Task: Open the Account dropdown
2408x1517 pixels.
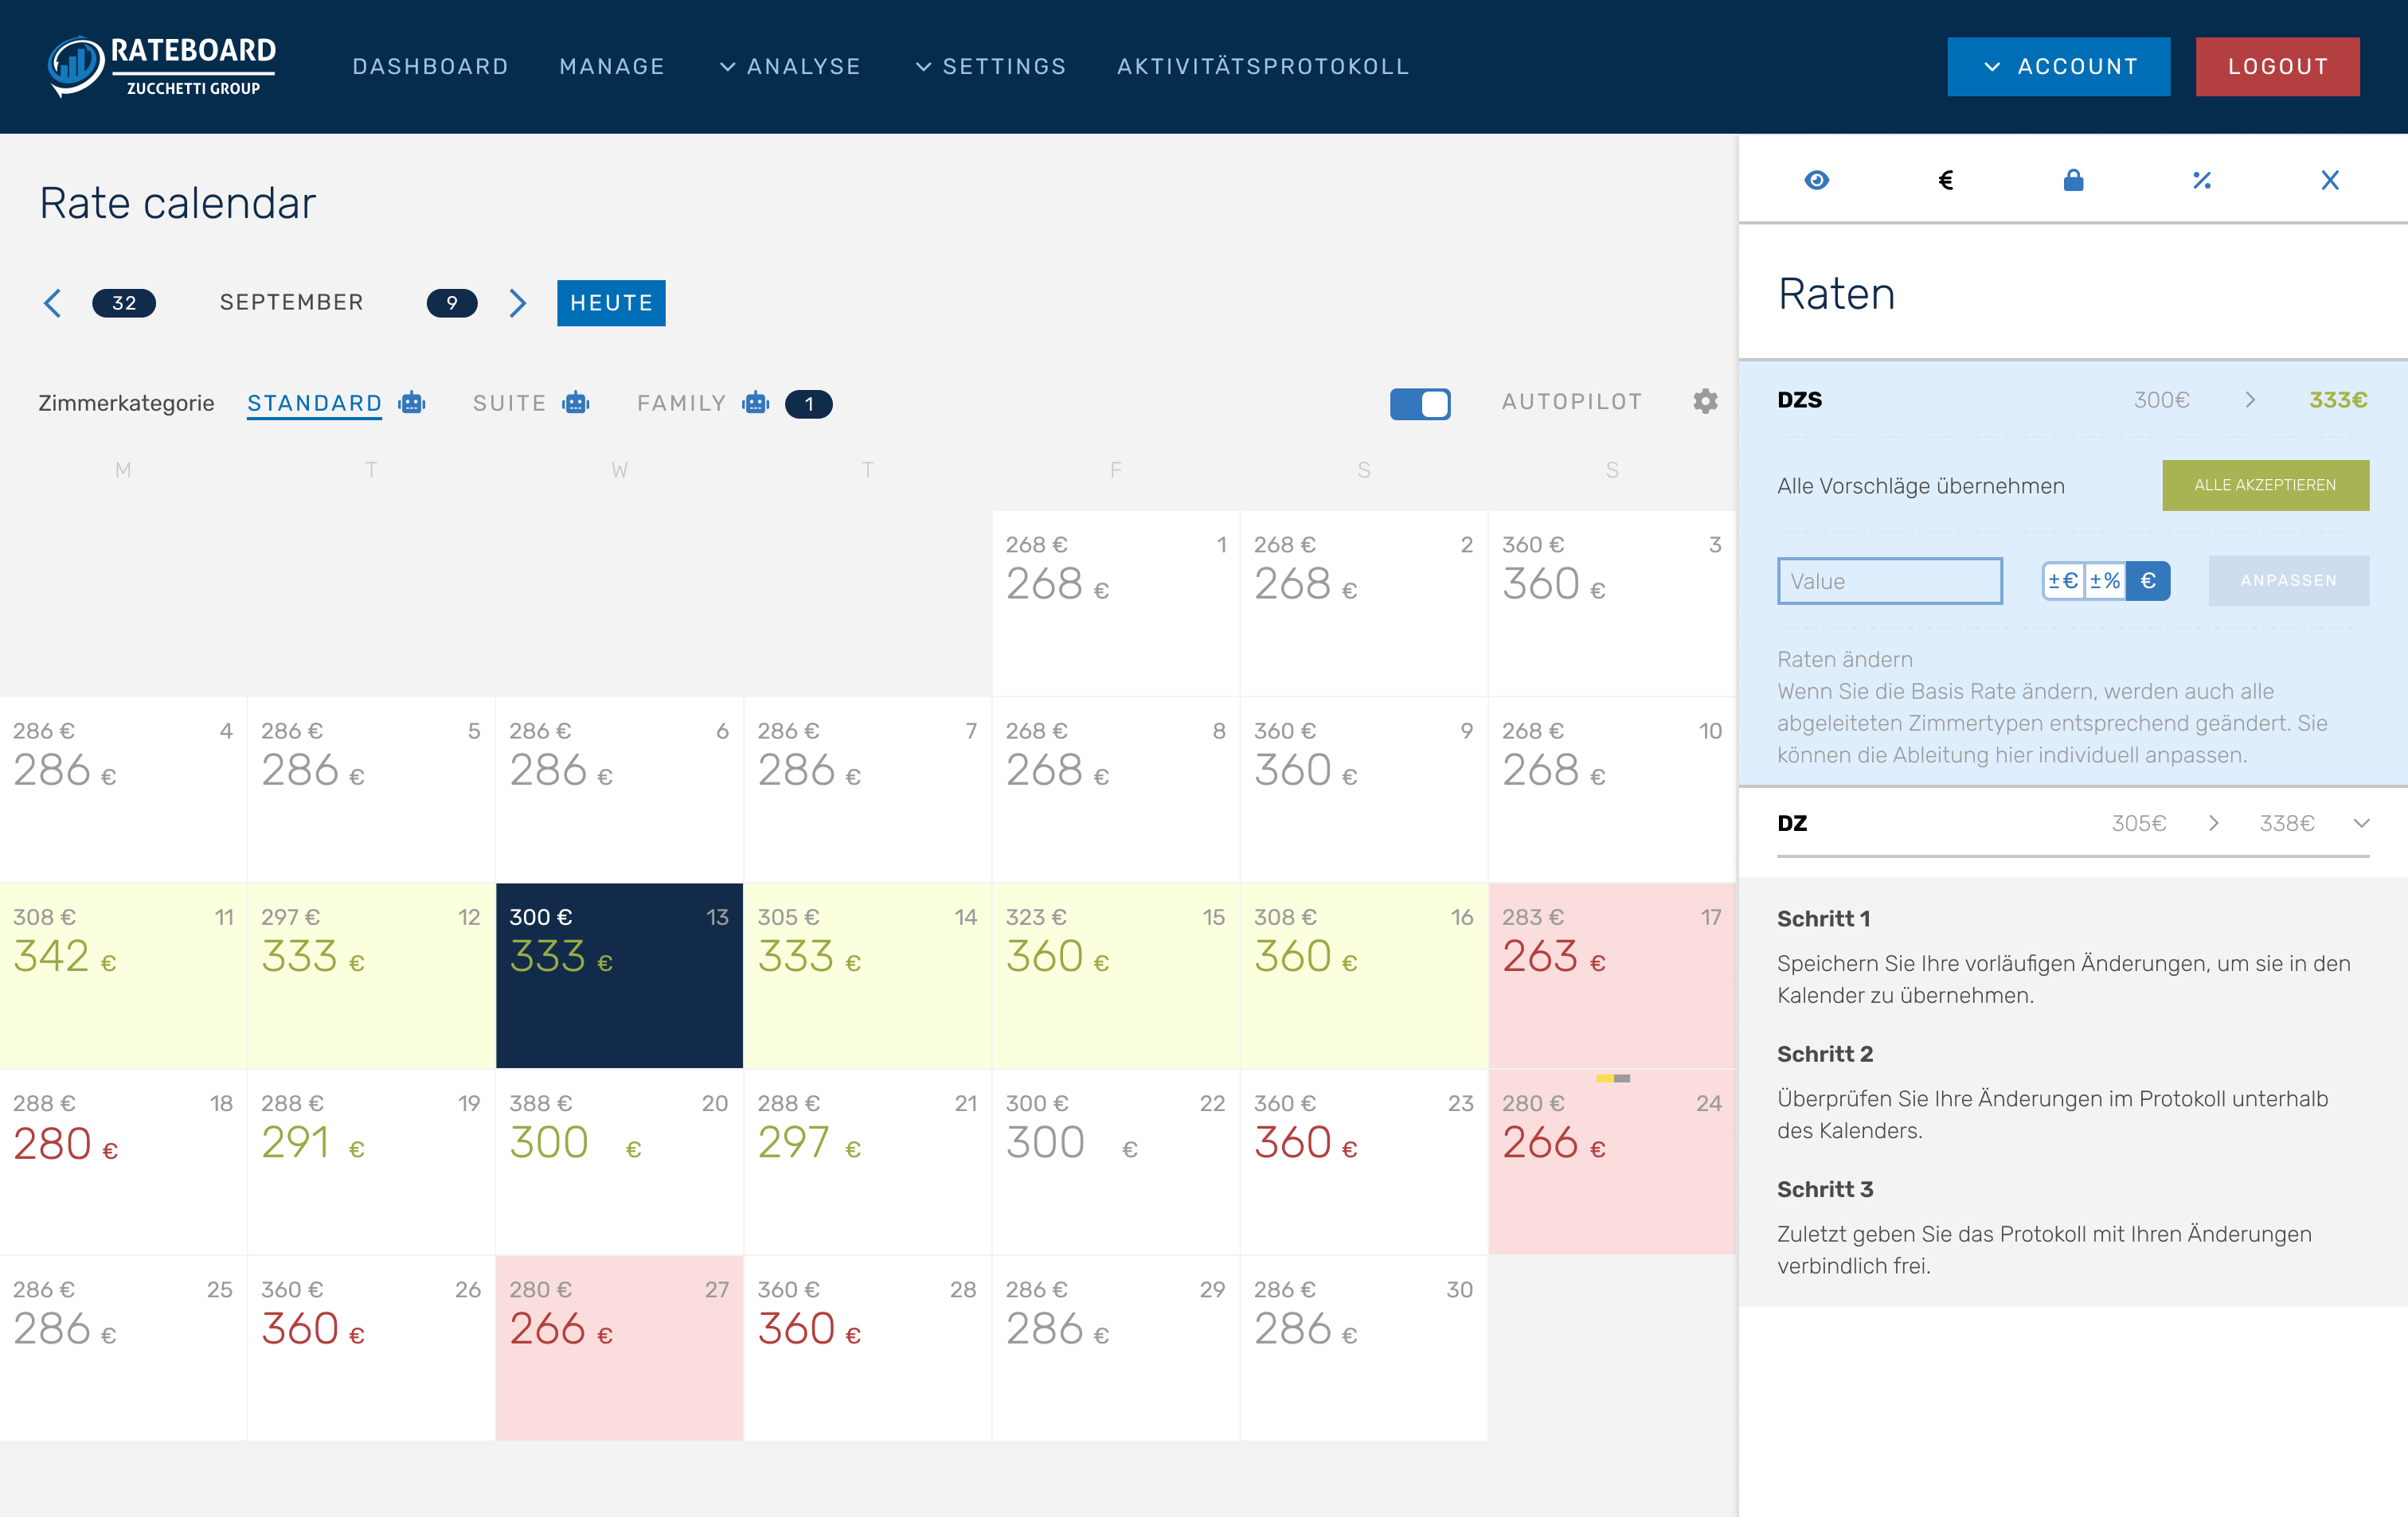Action: click(2058, 67)
